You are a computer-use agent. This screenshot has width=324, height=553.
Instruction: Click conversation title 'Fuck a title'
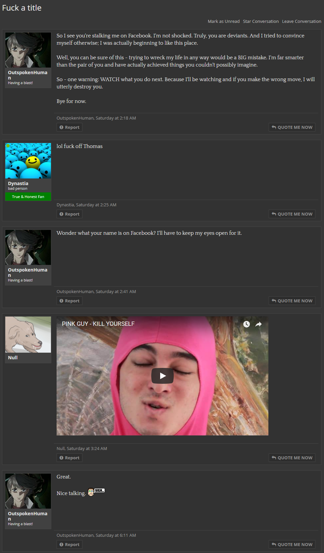pyautogui.click(x=22, y=8)
